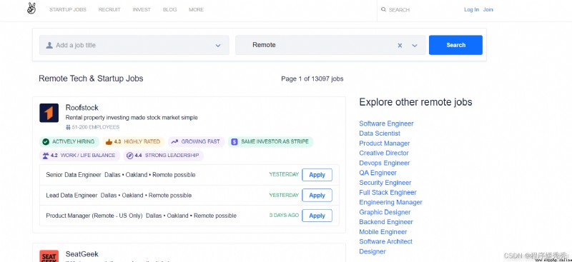Click the Roofstock company logo
572x262 pixels.
pyautogui.click(x=49, y=113)
